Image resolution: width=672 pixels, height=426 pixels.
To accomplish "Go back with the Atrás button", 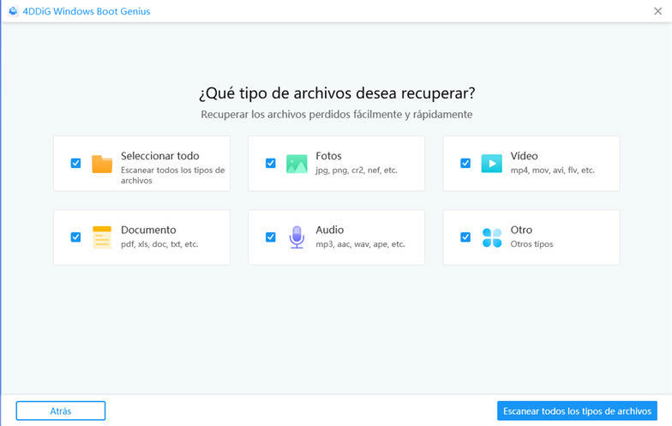I will (60, 411).
